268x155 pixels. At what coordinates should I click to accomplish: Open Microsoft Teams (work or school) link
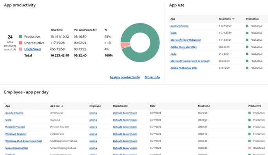(x=190, y=61)
